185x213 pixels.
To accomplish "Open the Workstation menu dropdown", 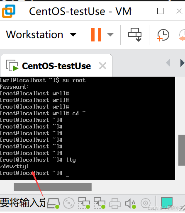I will (x=41, y=34).
